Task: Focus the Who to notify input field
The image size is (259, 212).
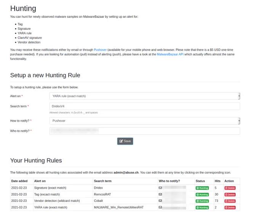Action: [x=145, y=131]
